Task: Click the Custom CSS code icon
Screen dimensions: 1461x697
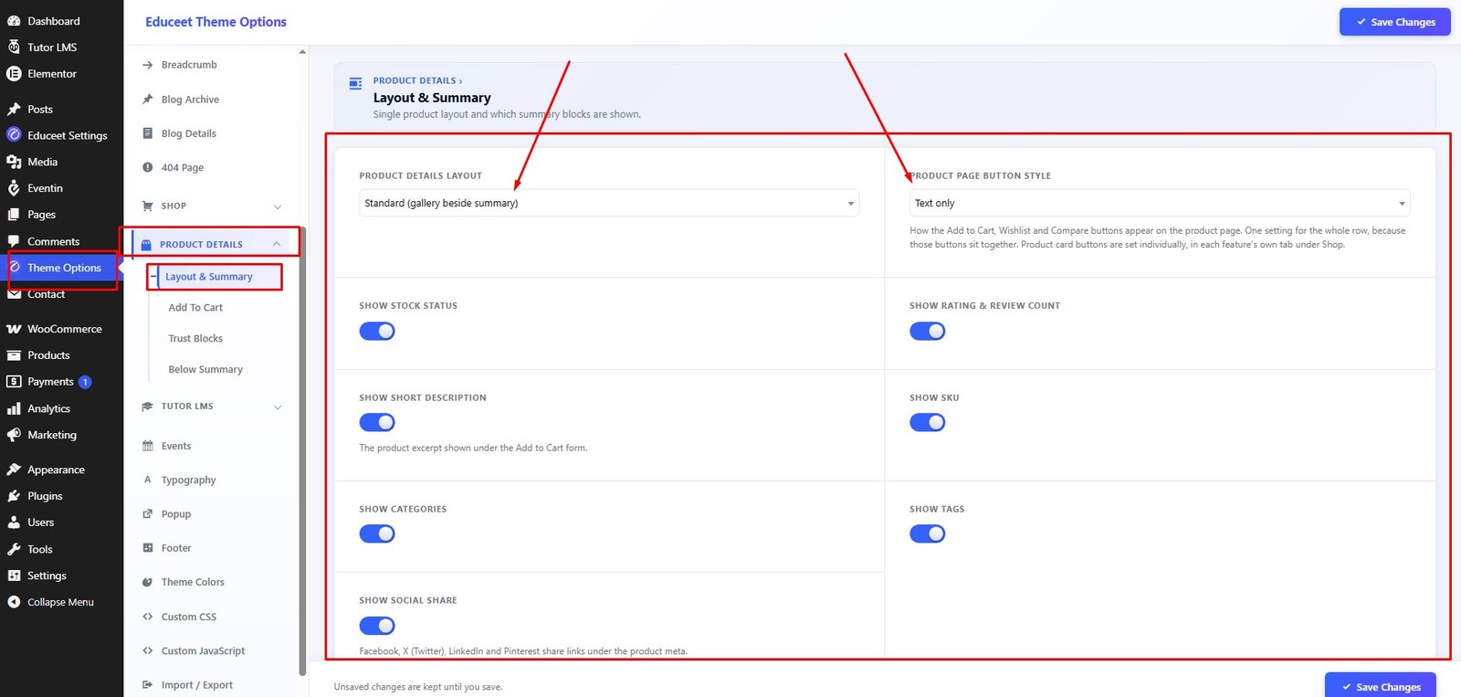Action: coord(148,617)
